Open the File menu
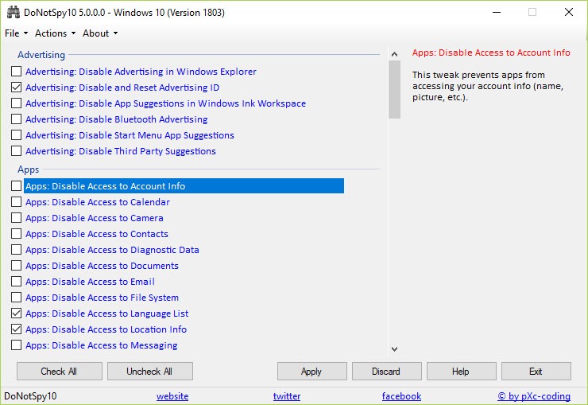 pos(16,33)
